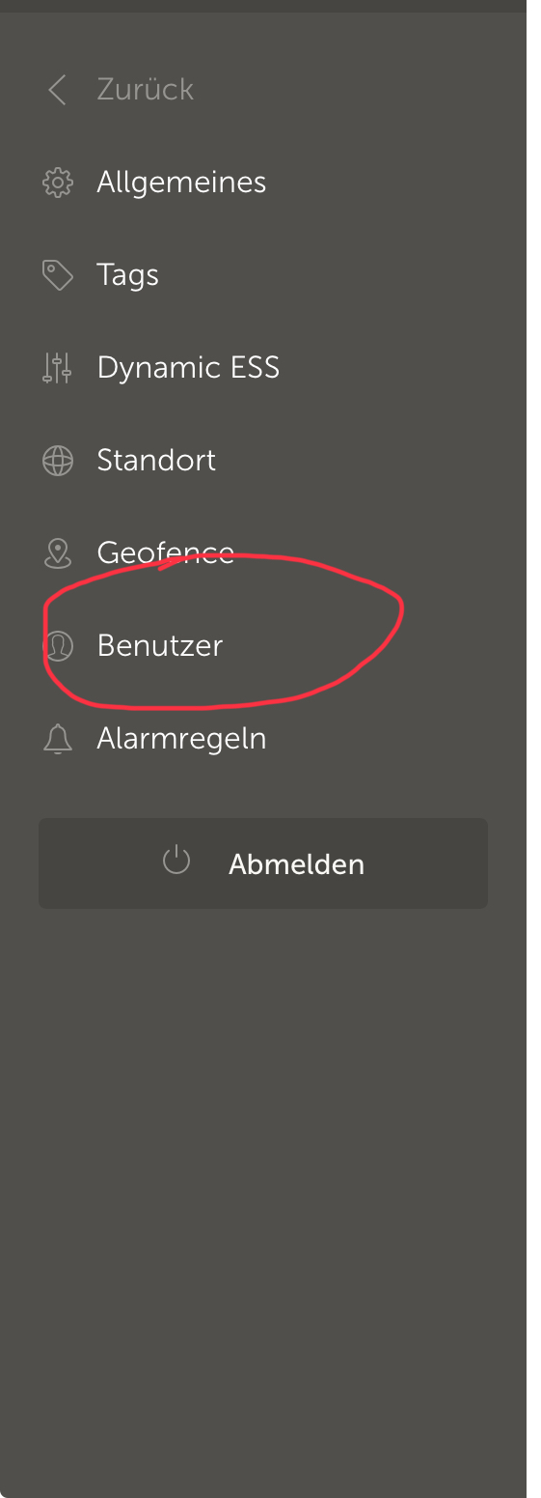Click the tag icon beside Tags

click(x=58, y=275)
